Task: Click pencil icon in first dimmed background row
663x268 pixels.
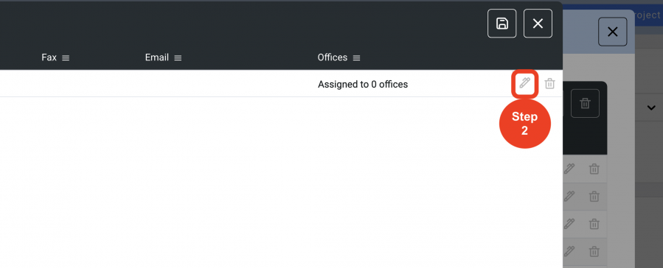Action: coord(569,169)
